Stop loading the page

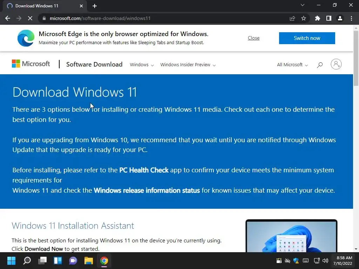click(x=30, y=18)
